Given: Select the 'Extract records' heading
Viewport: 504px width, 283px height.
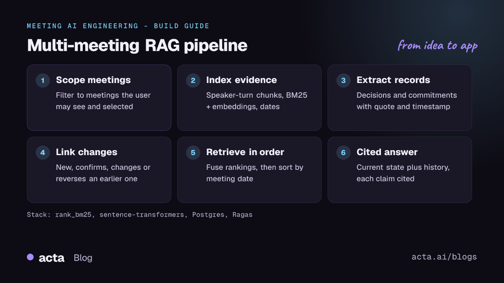Looking at the screenshot, I should [393, 80].
